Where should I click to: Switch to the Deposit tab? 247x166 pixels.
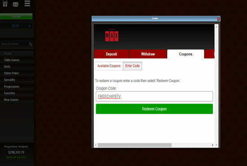(111, 54)
